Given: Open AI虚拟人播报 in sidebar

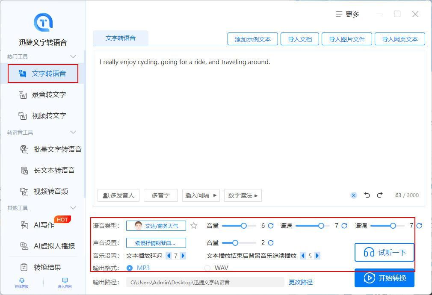Looking at the screenshot, I should point(47,246).
